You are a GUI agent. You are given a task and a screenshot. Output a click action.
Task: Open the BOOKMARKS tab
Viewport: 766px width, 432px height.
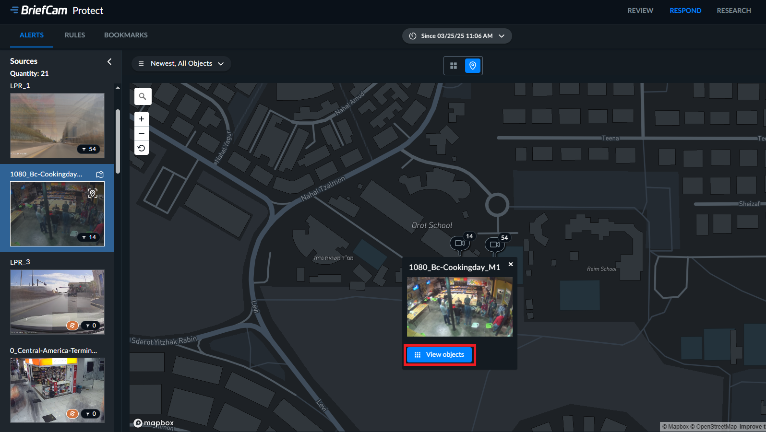[x=126, y=35]
